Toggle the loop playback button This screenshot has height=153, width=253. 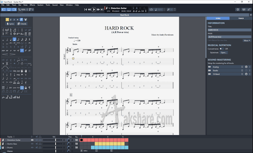151,9
